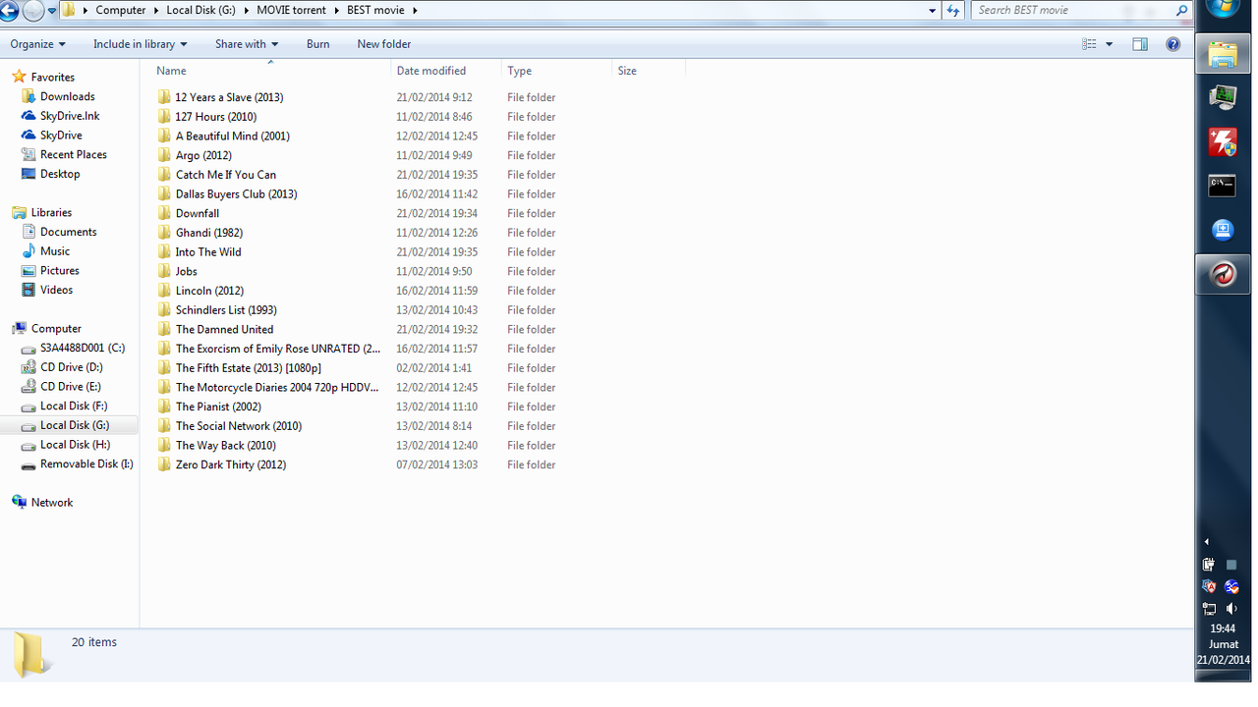Select Into The Wild folder
1258x707 pixels.
click(207, 251)
